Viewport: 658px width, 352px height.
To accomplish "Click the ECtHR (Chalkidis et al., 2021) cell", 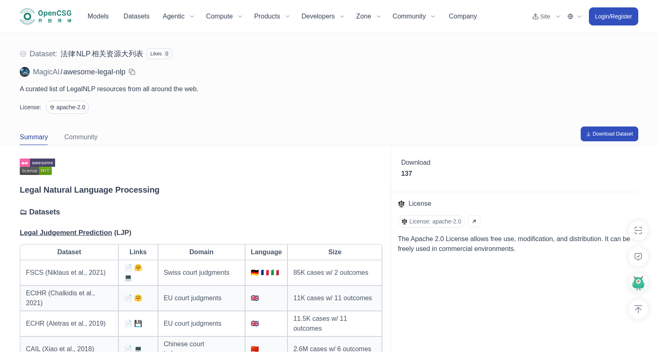I will [69, 298].
